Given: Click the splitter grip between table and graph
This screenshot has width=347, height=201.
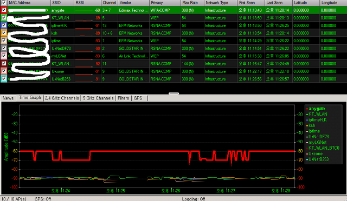Looking at the screenshot, I should click(173, 93).
